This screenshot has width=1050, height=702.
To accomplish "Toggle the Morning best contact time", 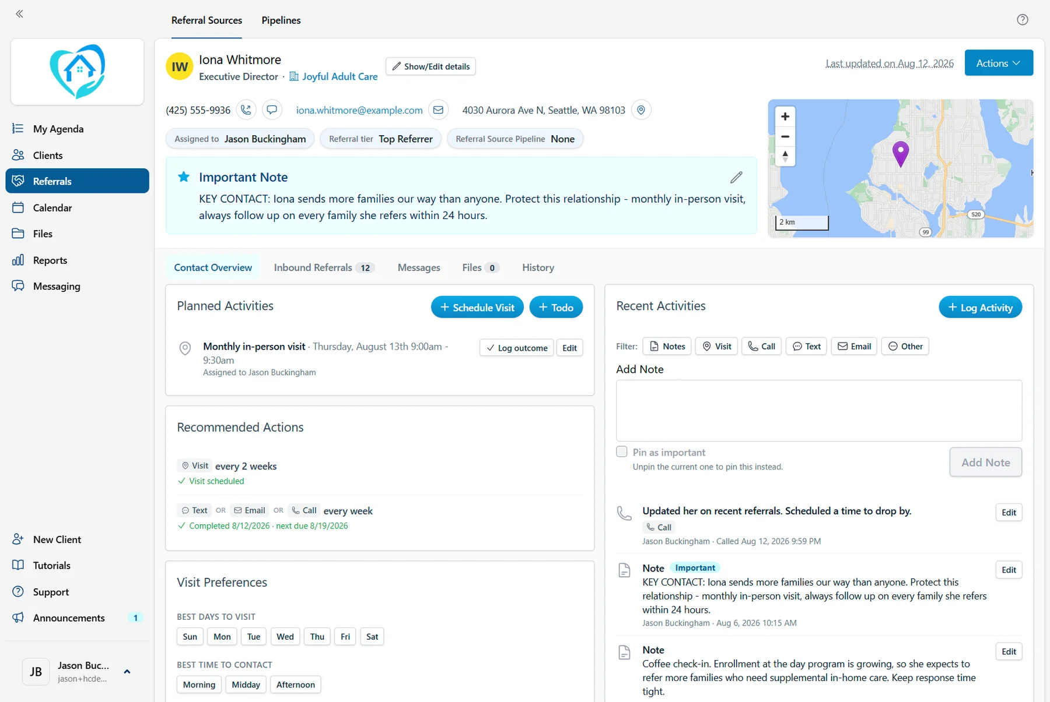I will coord(199,685).
